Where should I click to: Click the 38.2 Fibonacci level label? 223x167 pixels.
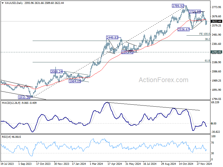coord(207,39)
